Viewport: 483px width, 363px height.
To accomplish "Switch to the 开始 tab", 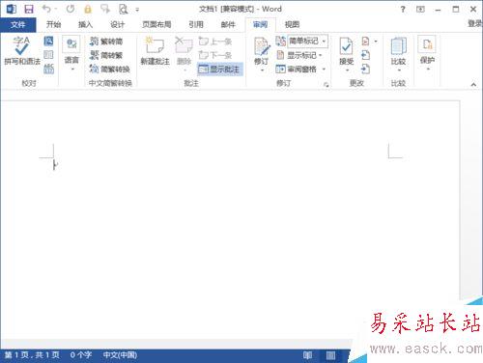I will [53, 24].
